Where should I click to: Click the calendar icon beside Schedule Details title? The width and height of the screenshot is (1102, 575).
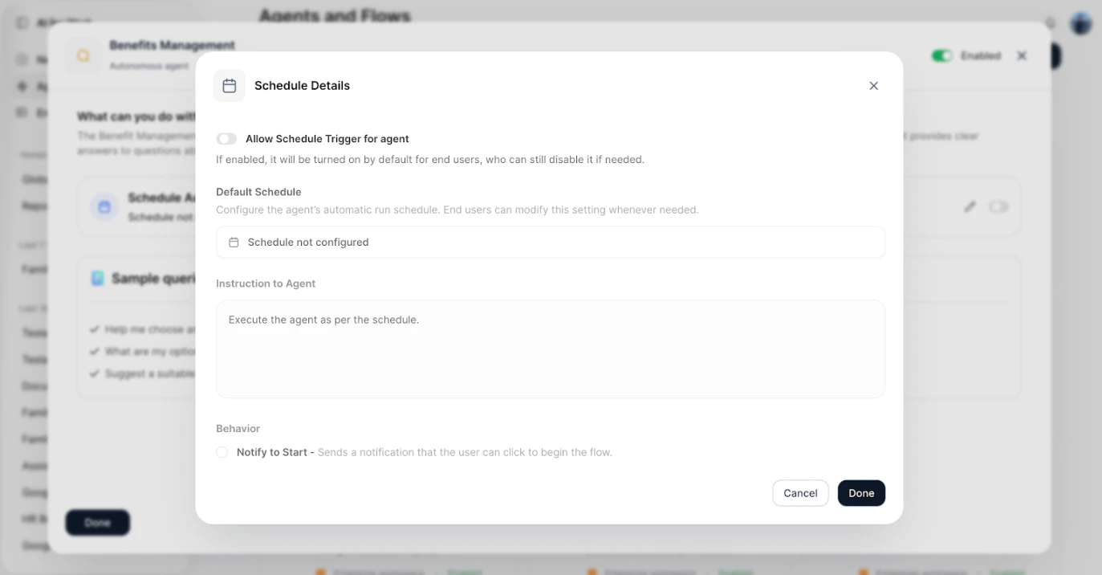pyautogui.click(x=230, y=85)
